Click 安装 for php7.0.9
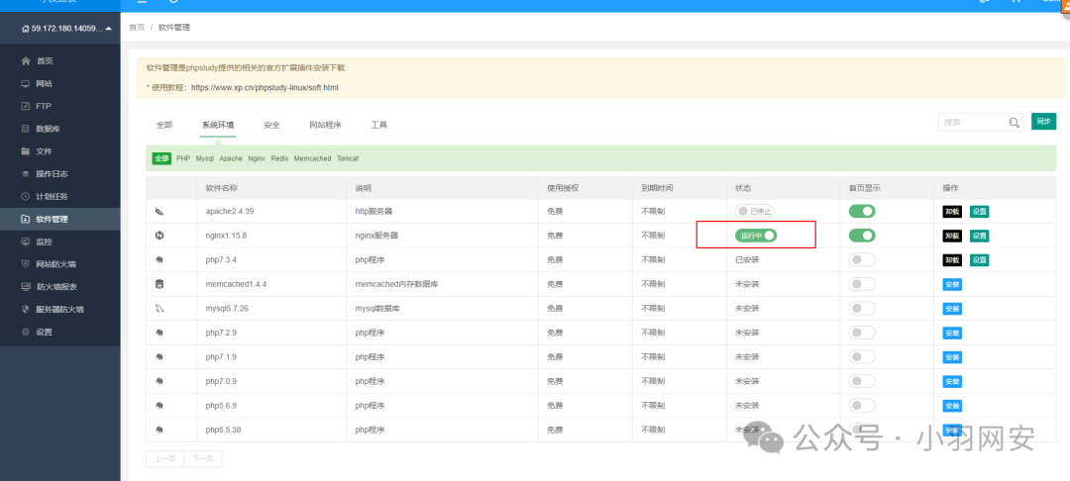This screenshot has width=1070, height=481. click(952, 381)
